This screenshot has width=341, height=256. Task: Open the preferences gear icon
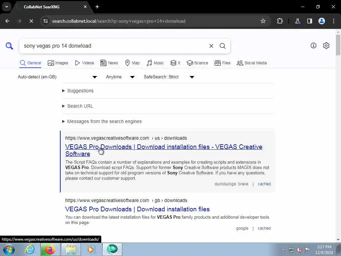326,45
